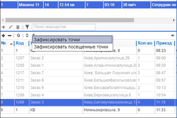This screenshot has width=177, height=118.
Task: Click the horizontal scrollbar thumb
Action: pos(70,20)
